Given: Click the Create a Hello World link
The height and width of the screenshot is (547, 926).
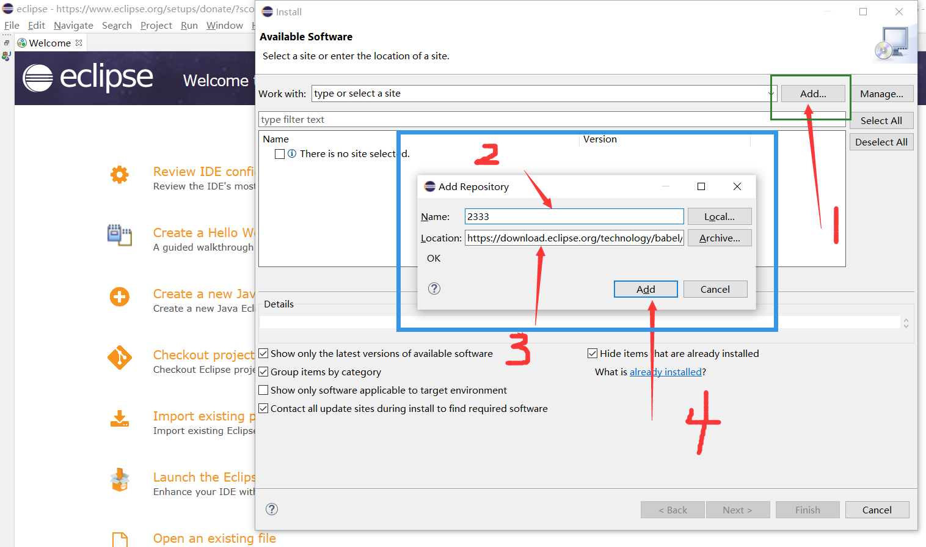Looking at the screenshot, I should pos(203,233).
